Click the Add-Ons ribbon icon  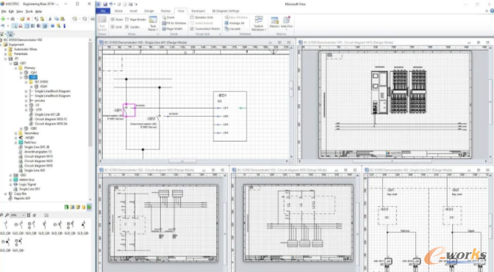(287, 23)
